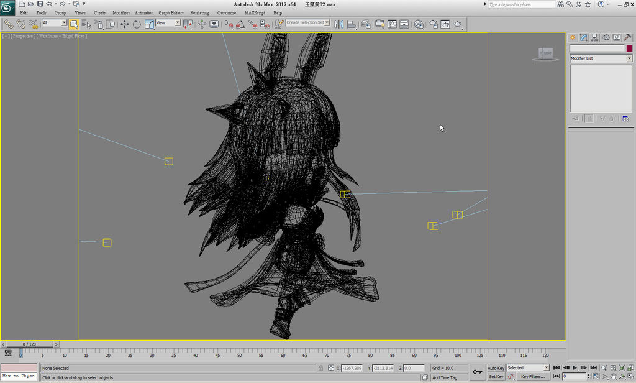Click the Set Keys key icon button
The image size is (636, 383).
478,372
